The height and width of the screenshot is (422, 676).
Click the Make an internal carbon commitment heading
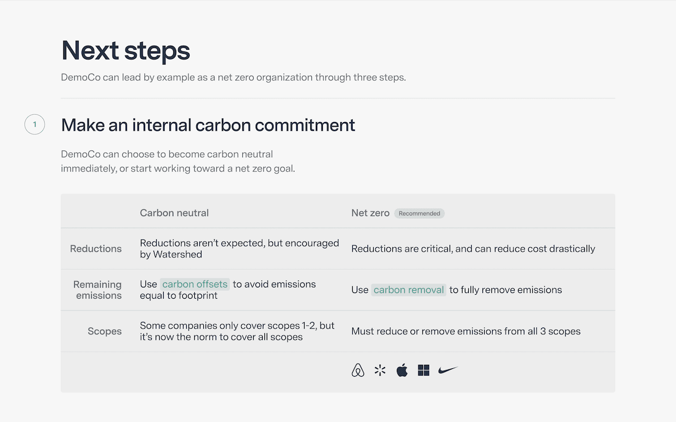coord(208,124)
